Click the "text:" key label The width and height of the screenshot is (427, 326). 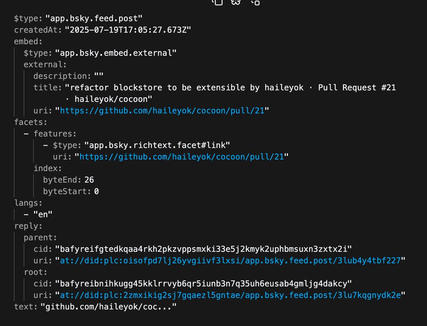(x=26, y=307)
